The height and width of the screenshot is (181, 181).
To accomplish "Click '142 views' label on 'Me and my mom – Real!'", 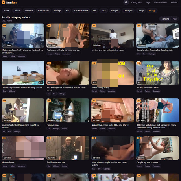I will tap(142, 83).
